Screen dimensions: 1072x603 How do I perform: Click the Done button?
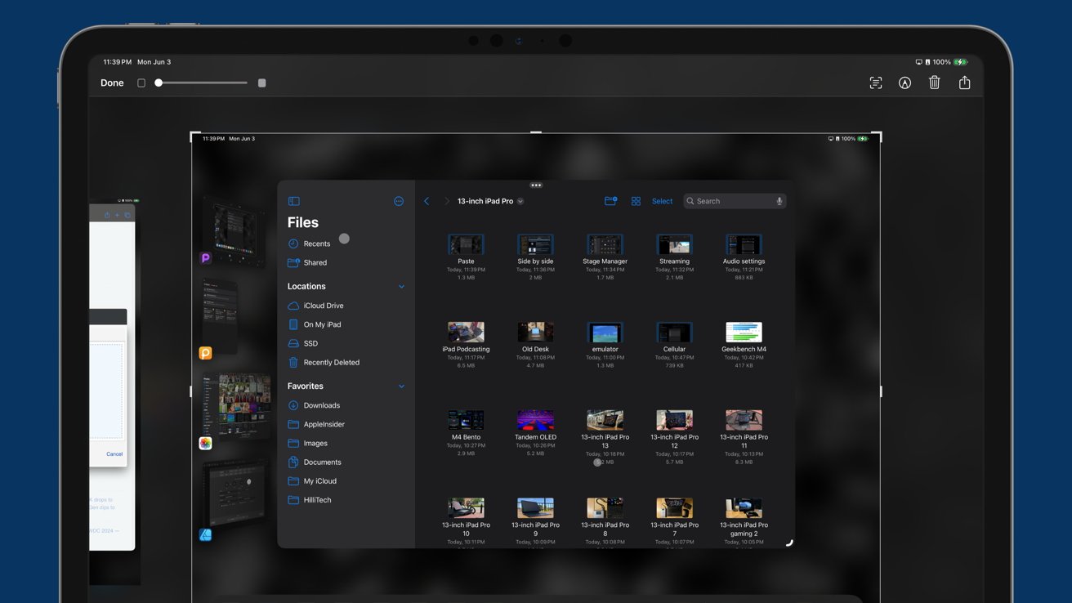(112, 83)
